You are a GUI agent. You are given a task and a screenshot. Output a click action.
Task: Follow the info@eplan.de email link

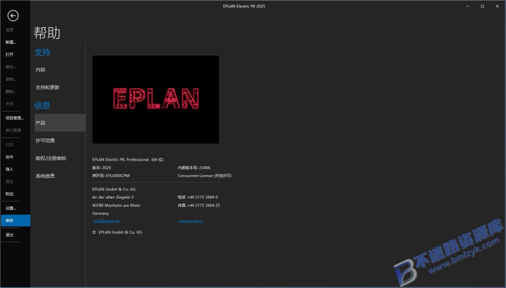pos(106,221)
